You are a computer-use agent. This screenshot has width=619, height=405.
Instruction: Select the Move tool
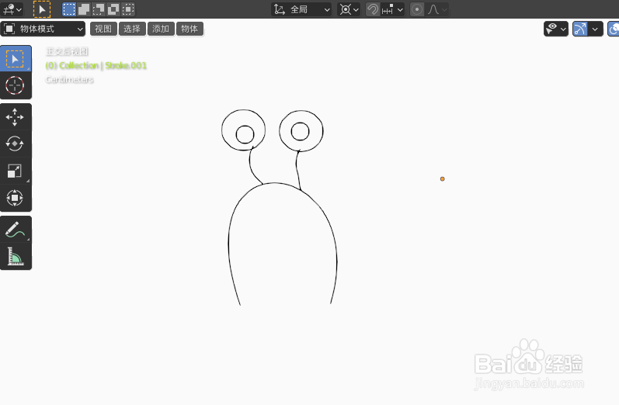[x=15, y=117]
